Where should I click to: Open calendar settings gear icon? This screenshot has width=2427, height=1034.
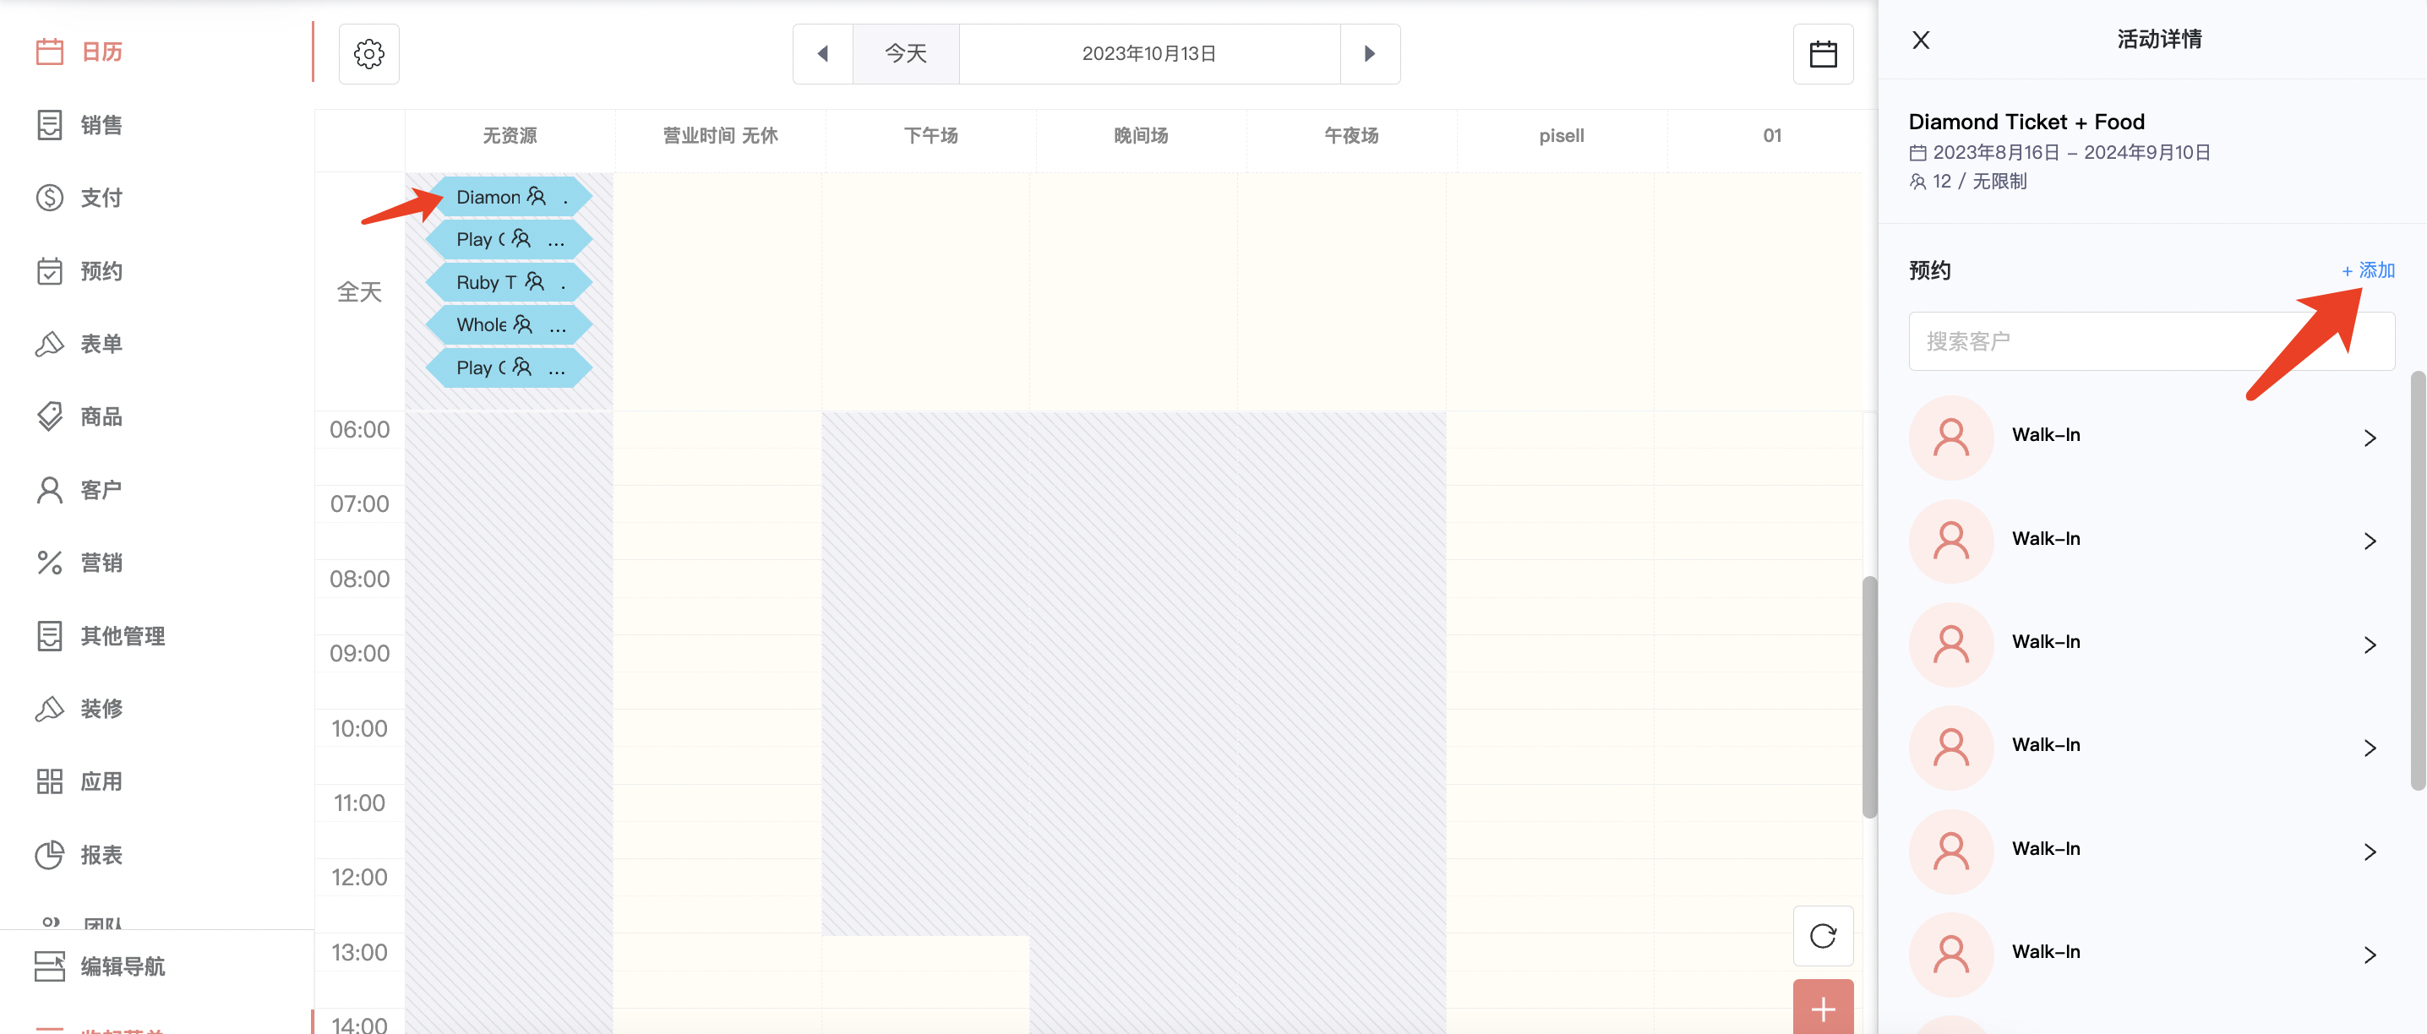click(368, 54)
